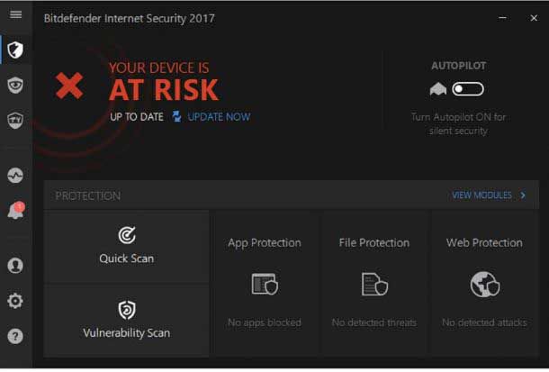Open the Notifications bell

click(x=15, y=212)
